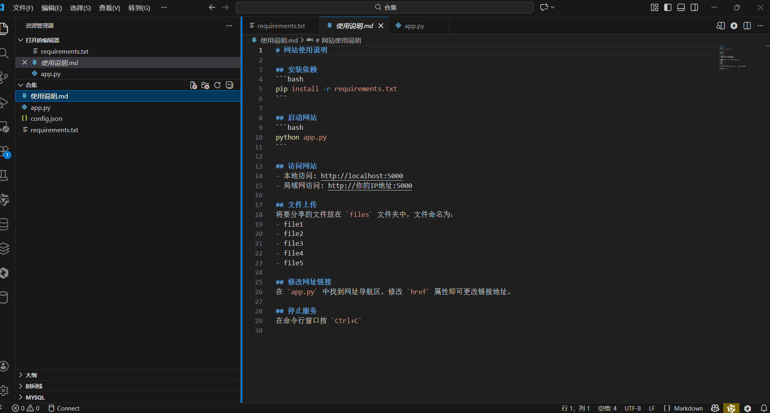Open the Testing flask view
The image size is (770, 413).
4,175
